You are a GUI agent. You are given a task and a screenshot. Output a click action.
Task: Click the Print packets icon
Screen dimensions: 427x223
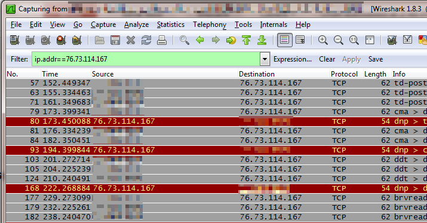coord(162,40)
